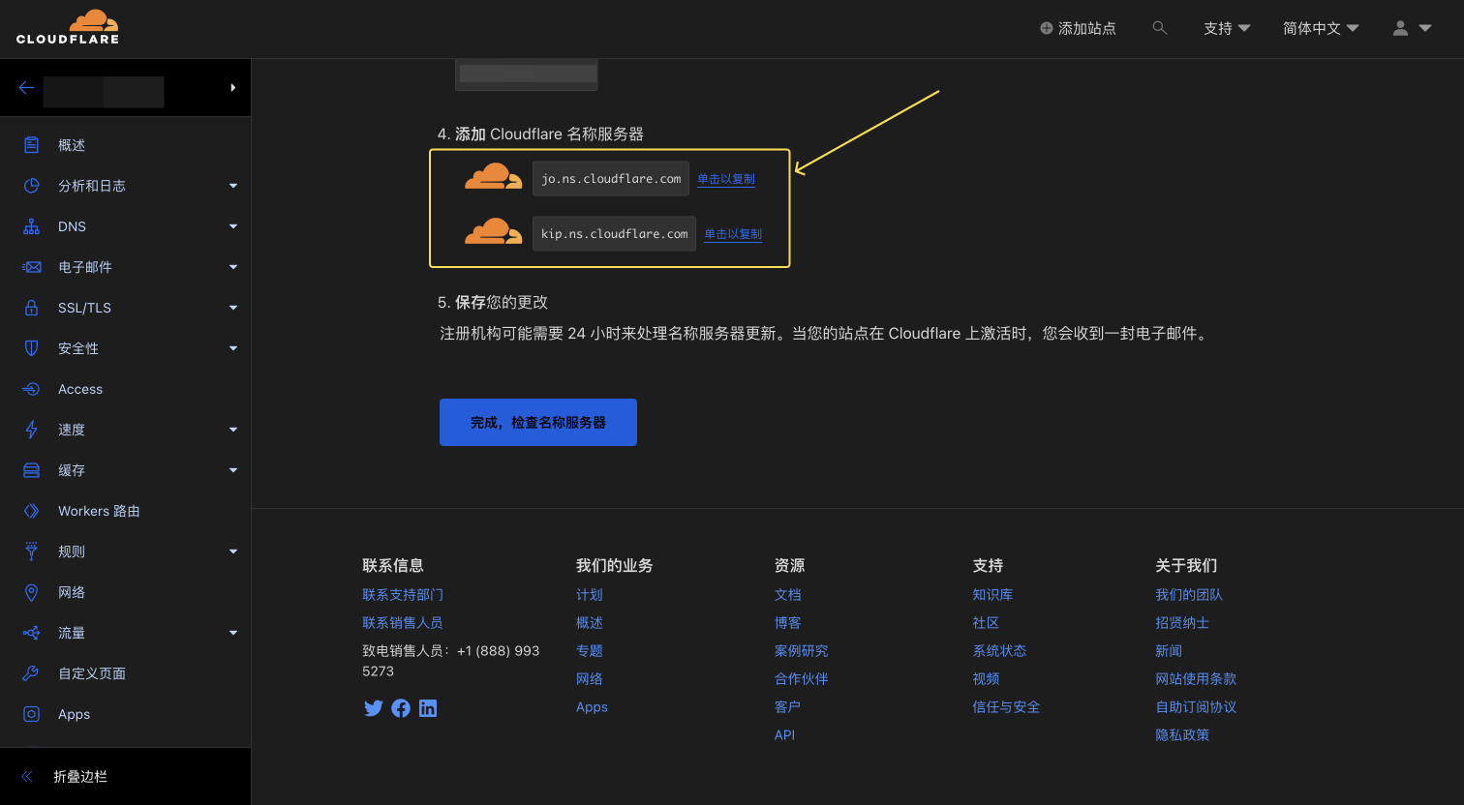The width and height of the screenshot is (1464, 805).
Task: Open Apps in the sidebar
Action: [x=74, y=714]
